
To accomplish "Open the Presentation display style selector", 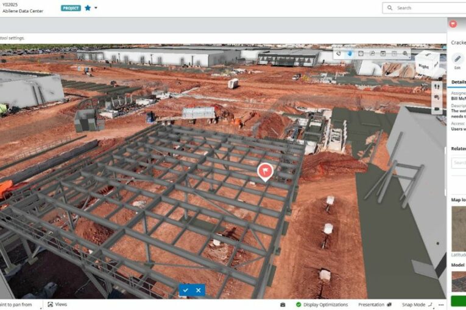I will [x=375, y=305].
